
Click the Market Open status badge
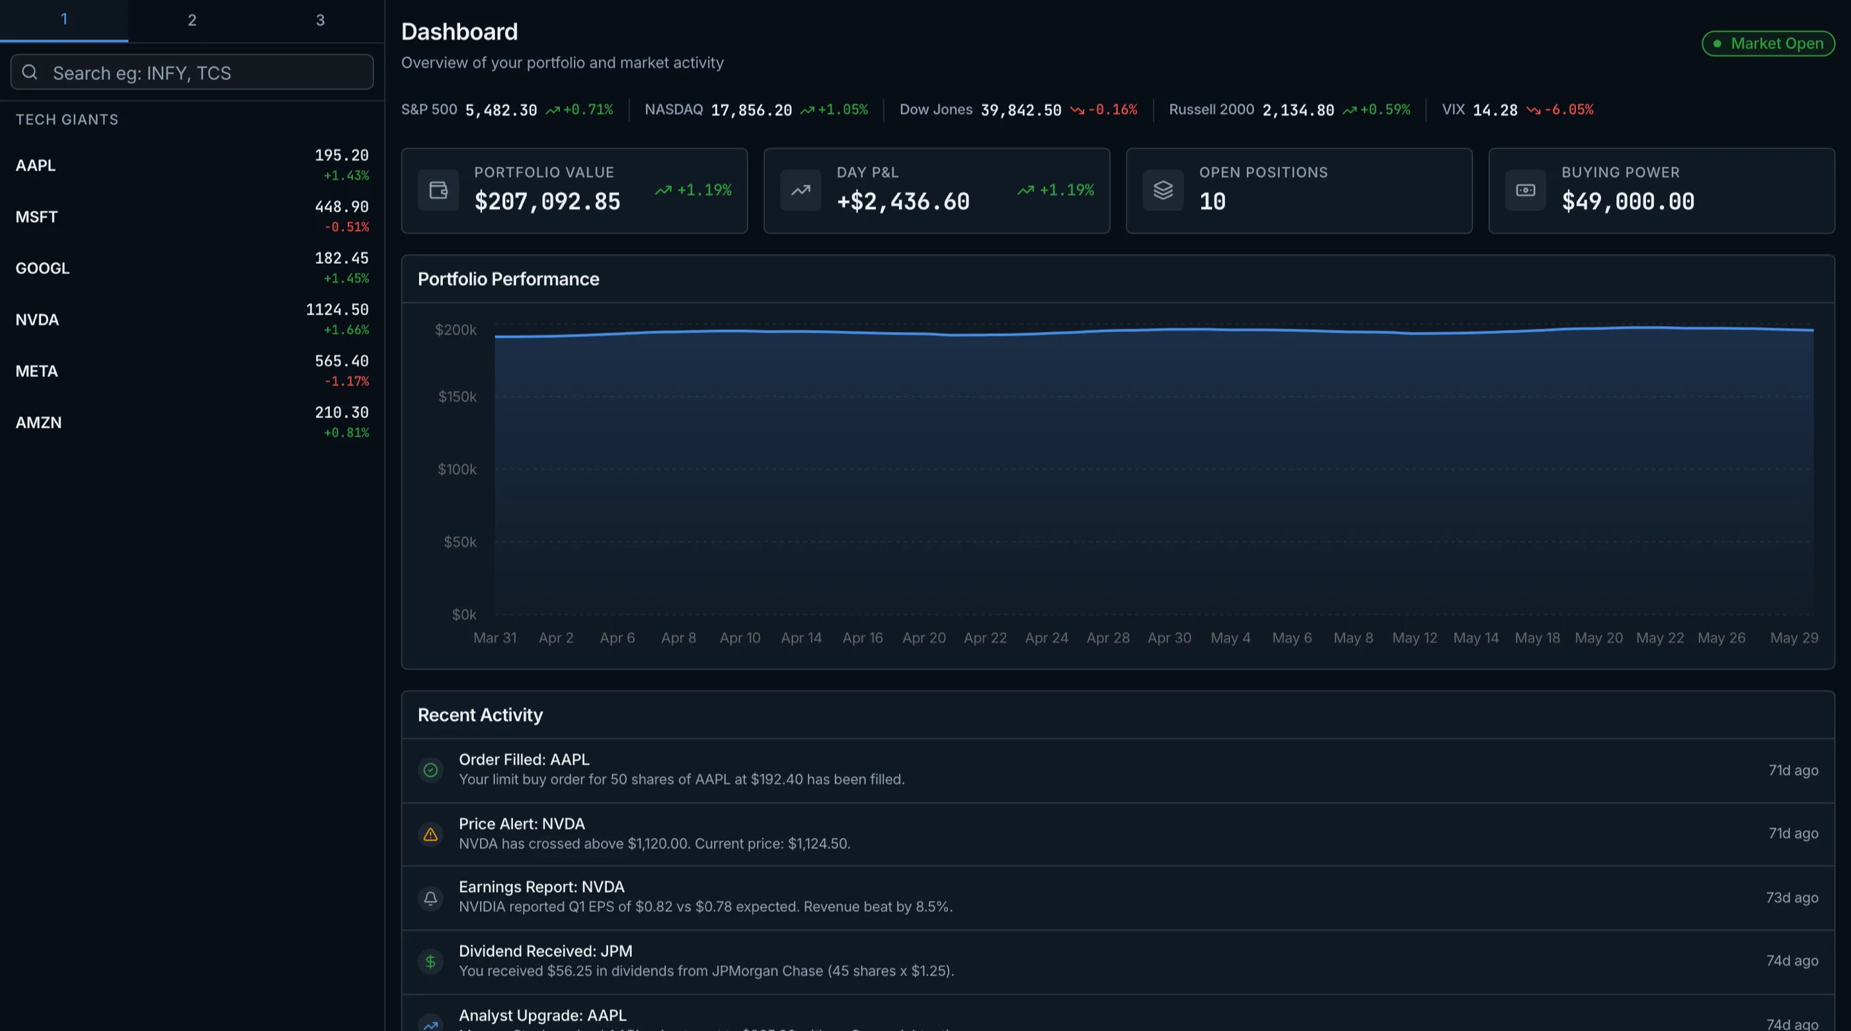point(1768,43)
